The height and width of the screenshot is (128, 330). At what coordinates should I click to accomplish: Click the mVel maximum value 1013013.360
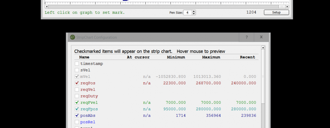click(x=207, y=76)
